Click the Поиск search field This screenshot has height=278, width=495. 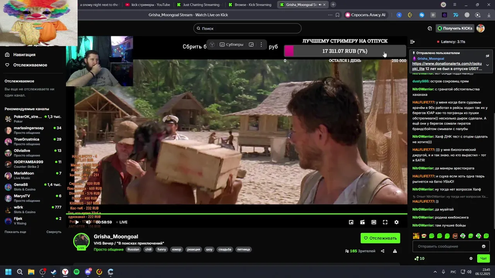[x=247, y=28]
